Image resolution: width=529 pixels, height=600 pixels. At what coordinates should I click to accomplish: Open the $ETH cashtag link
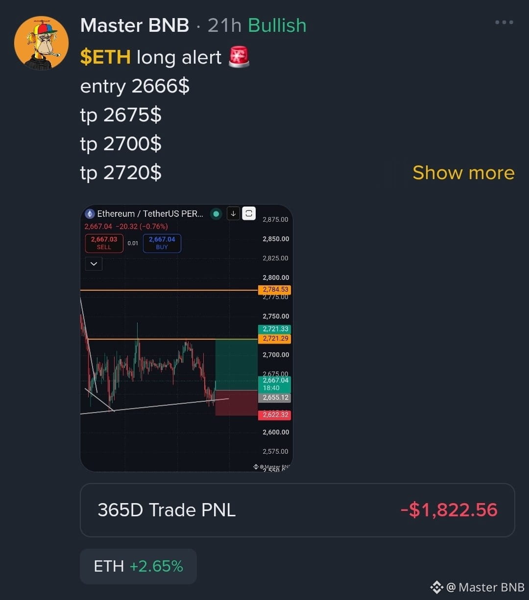click(105, 57)
